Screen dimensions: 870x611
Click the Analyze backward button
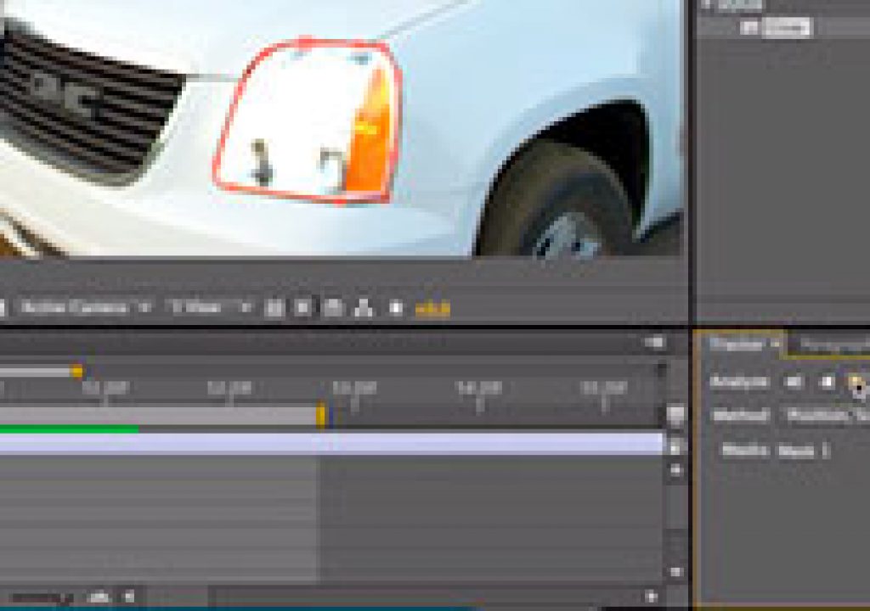[794, 382]
